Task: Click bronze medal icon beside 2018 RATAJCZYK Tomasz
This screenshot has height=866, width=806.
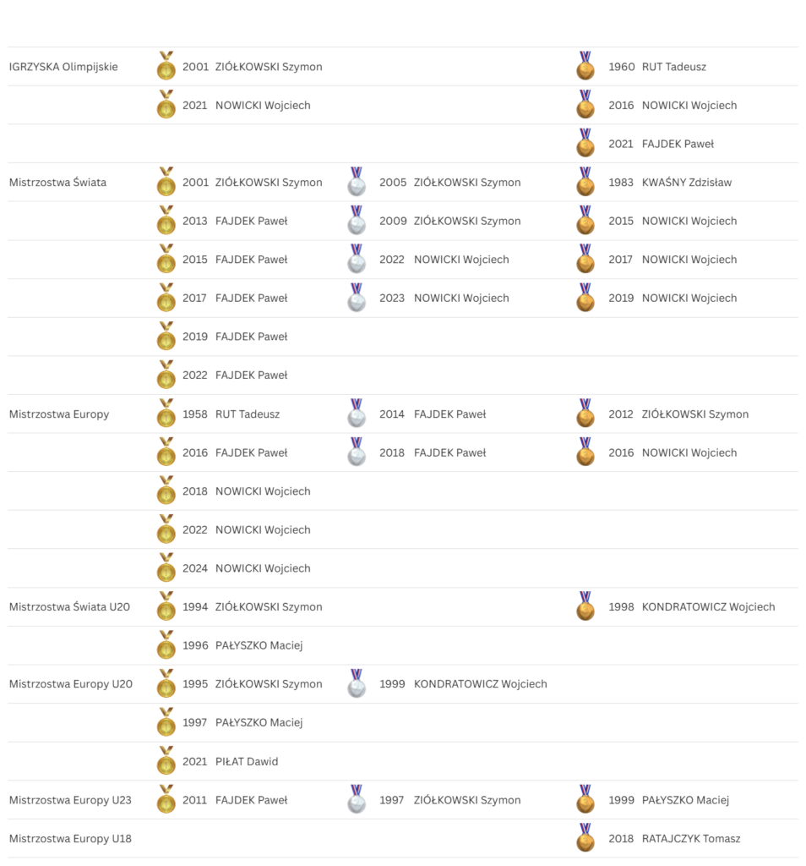Action: (585, 838)
